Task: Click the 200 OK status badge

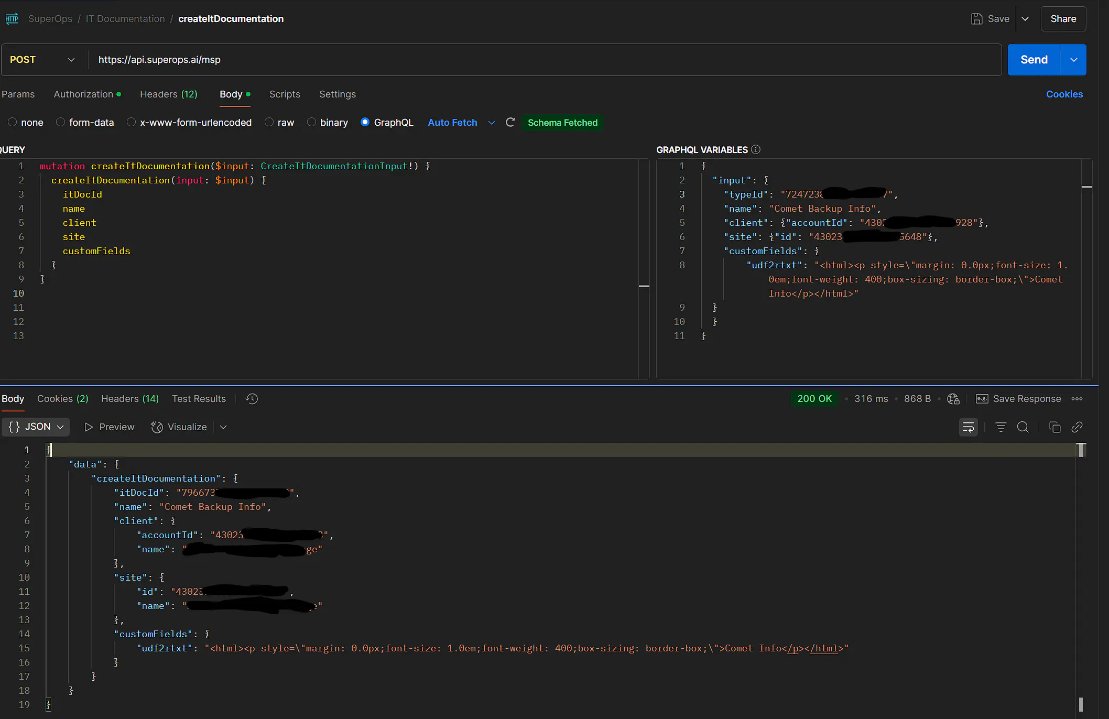Action: [x=814, y=399]
